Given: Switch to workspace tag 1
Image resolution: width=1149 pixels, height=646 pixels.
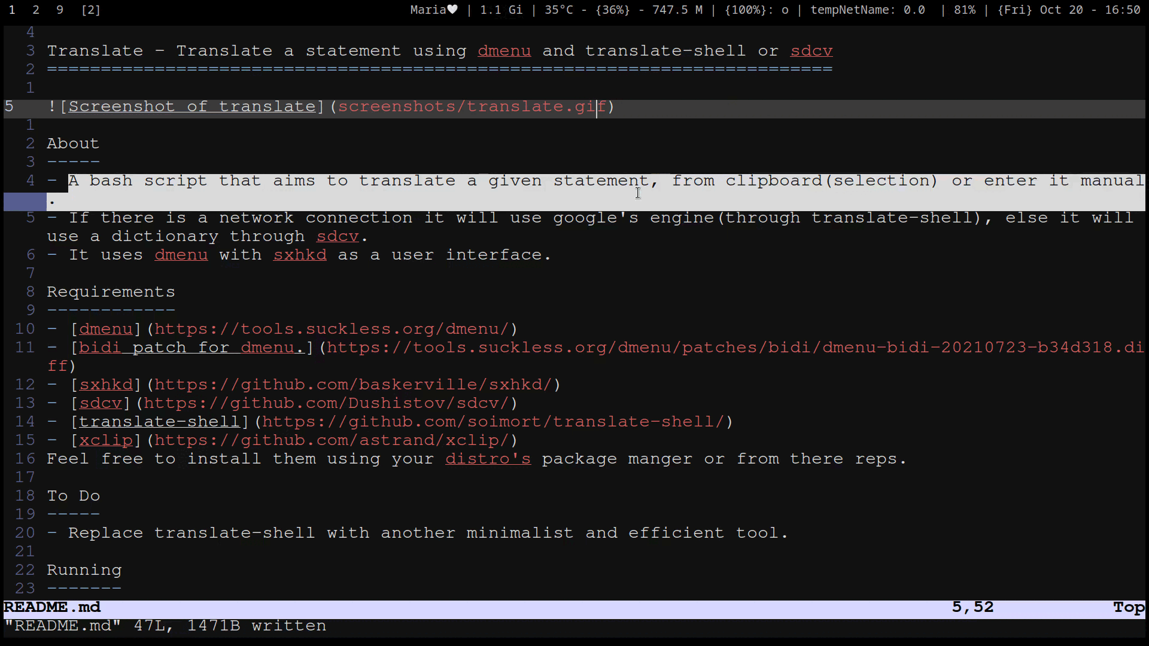Looking at the screenshot, I should [x=12, y=10].
